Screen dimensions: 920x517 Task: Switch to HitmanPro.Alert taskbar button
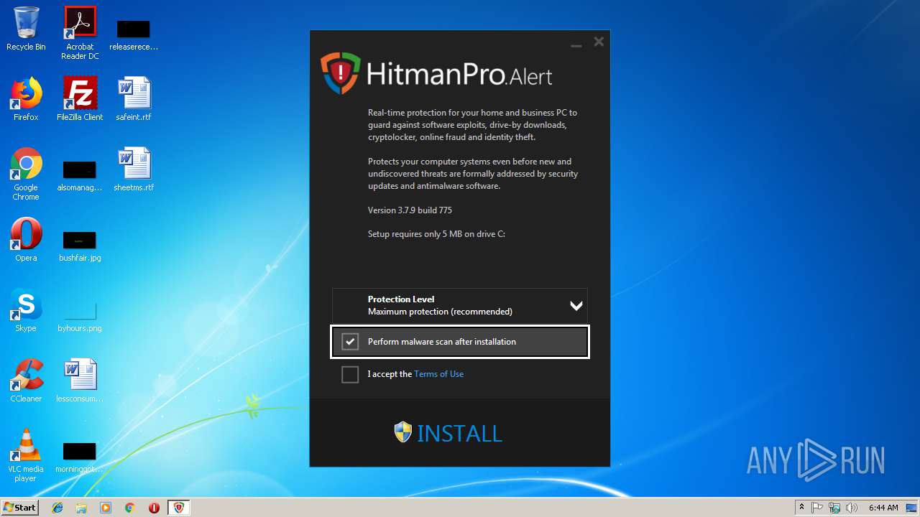(179, 508)
